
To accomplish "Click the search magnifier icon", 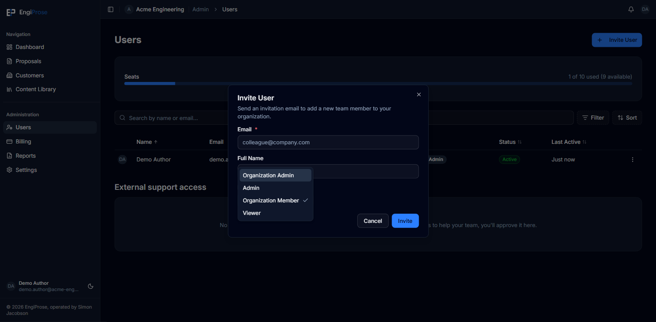I will (x=123, y=118).
